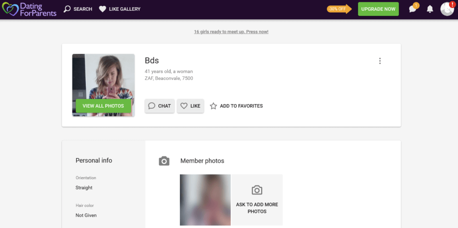Open the notifications bell

click(x=430, y=9)
